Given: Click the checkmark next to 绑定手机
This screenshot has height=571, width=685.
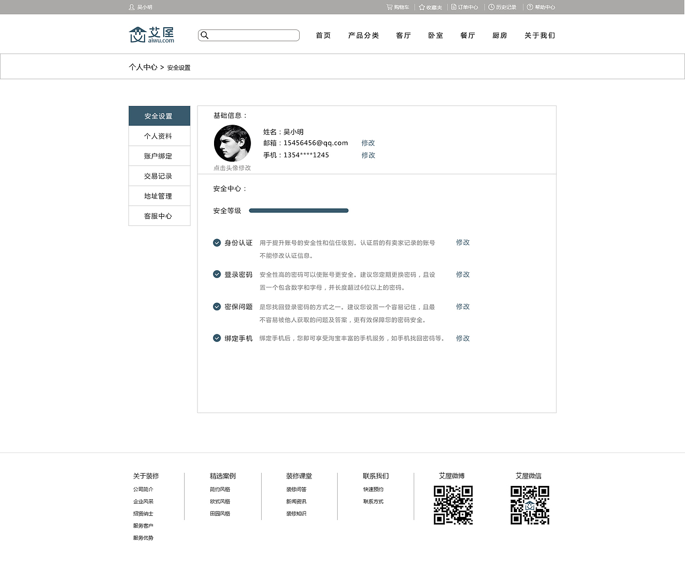Looking at the screenshot, I should [x=217, y=338].
